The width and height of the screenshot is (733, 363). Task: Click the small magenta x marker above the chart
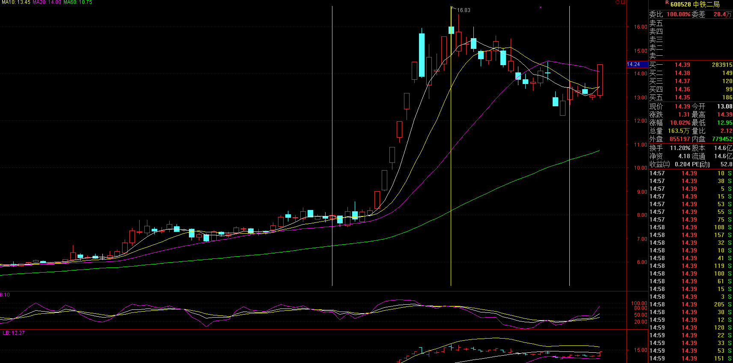541,7
